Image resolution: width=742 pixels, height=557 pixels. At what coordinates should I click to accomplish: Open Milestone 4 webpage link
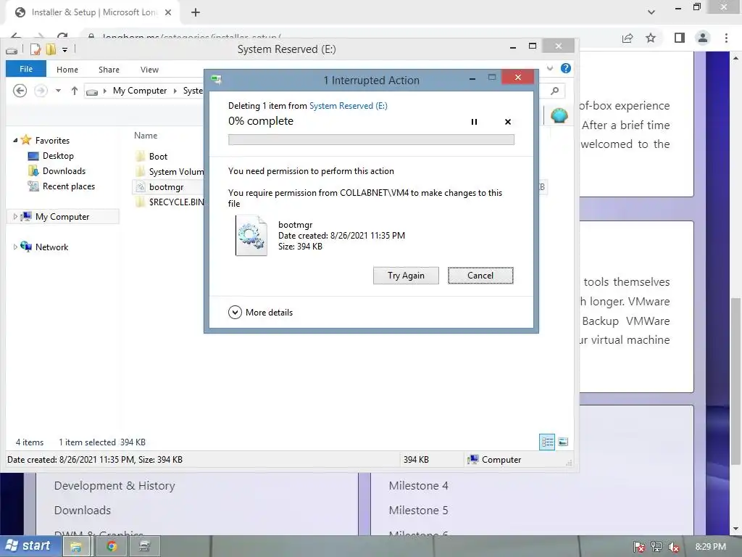tap(418, 485)
